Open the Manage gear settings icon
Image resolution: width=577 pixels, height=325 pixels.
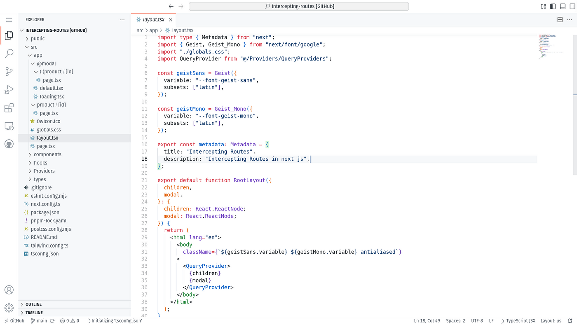[9, 308]
